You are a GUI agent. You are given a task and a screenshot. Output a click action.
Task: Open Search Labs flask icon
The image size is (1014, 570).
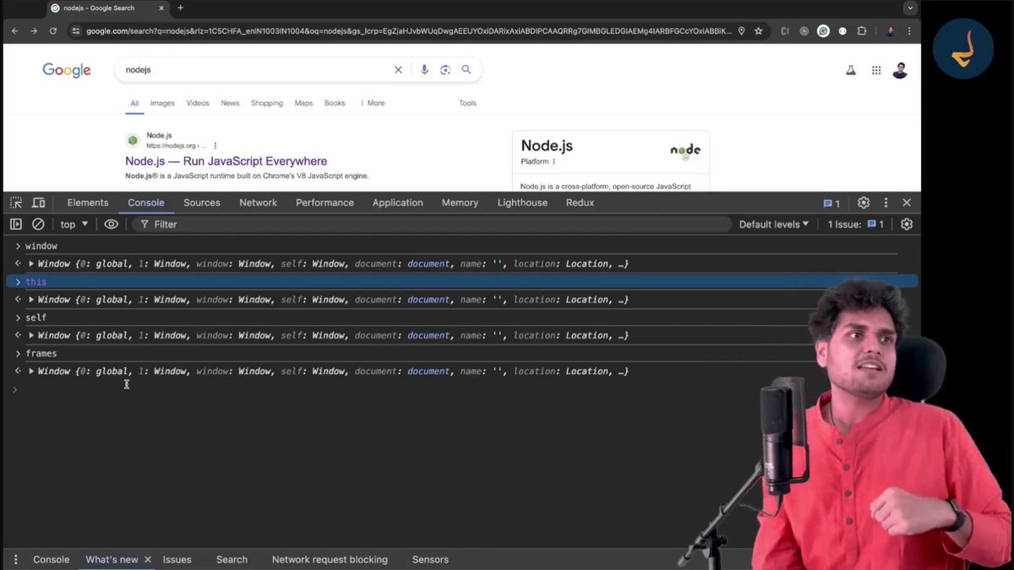(x=851, y=70)
